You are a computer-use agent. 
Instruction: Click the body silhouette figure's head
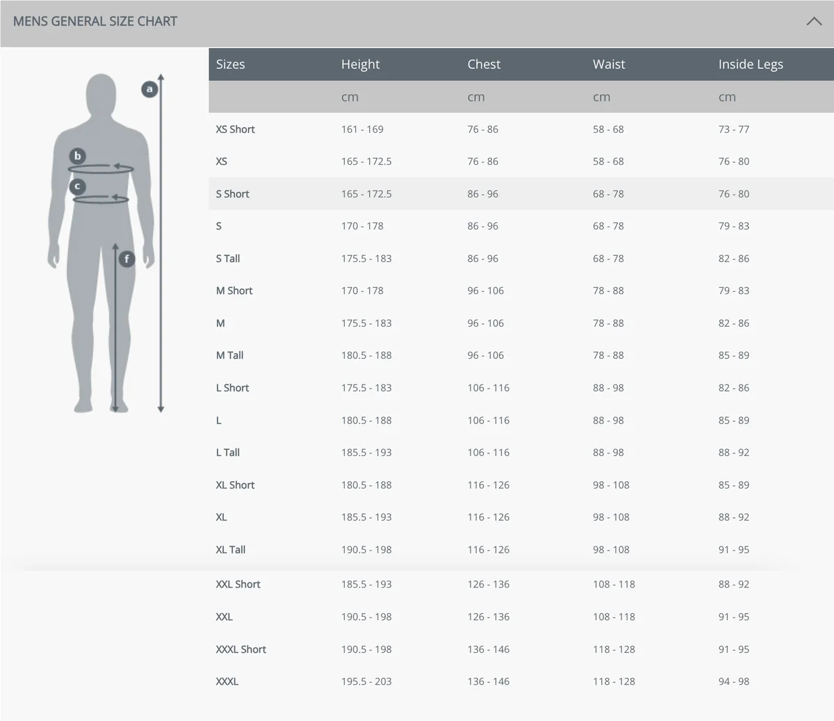click(x=101, y=94)
